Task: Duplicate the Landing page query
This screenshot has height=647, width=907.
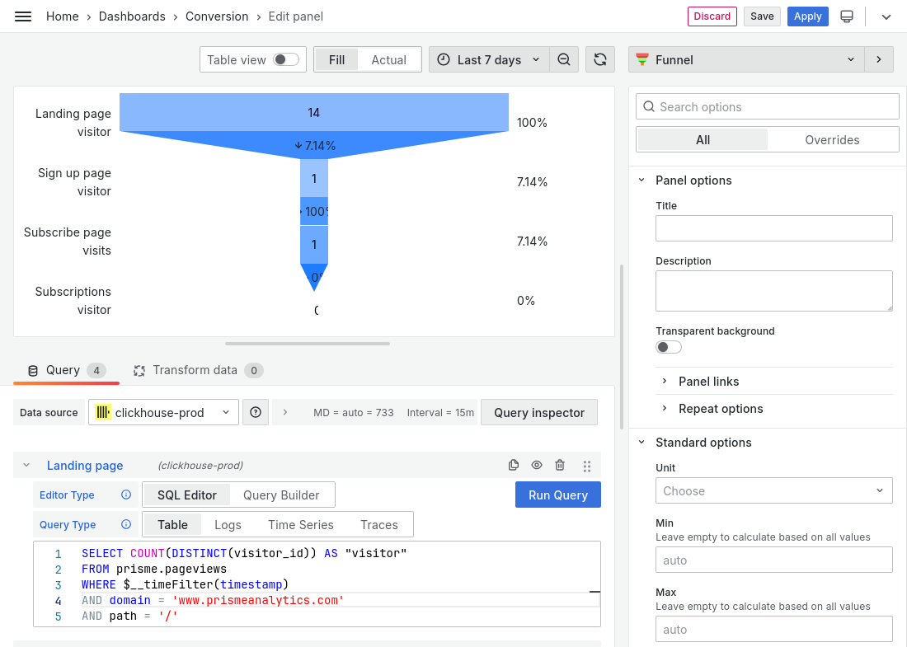Action: [514, 466]
